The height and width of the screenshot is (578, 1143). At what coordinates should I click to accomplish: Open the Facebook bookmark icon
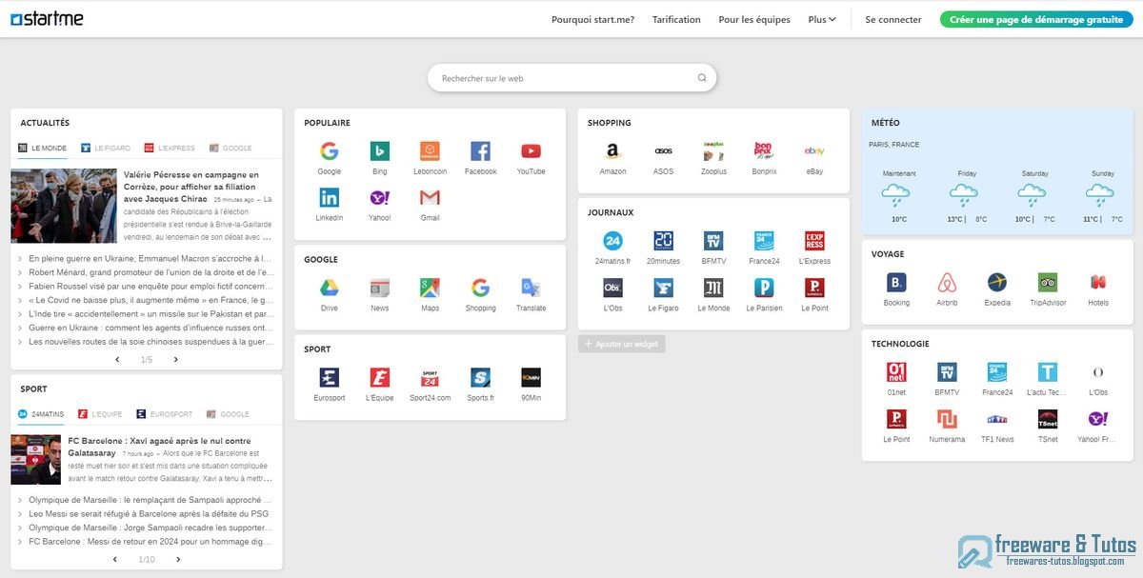click(480, 151)
